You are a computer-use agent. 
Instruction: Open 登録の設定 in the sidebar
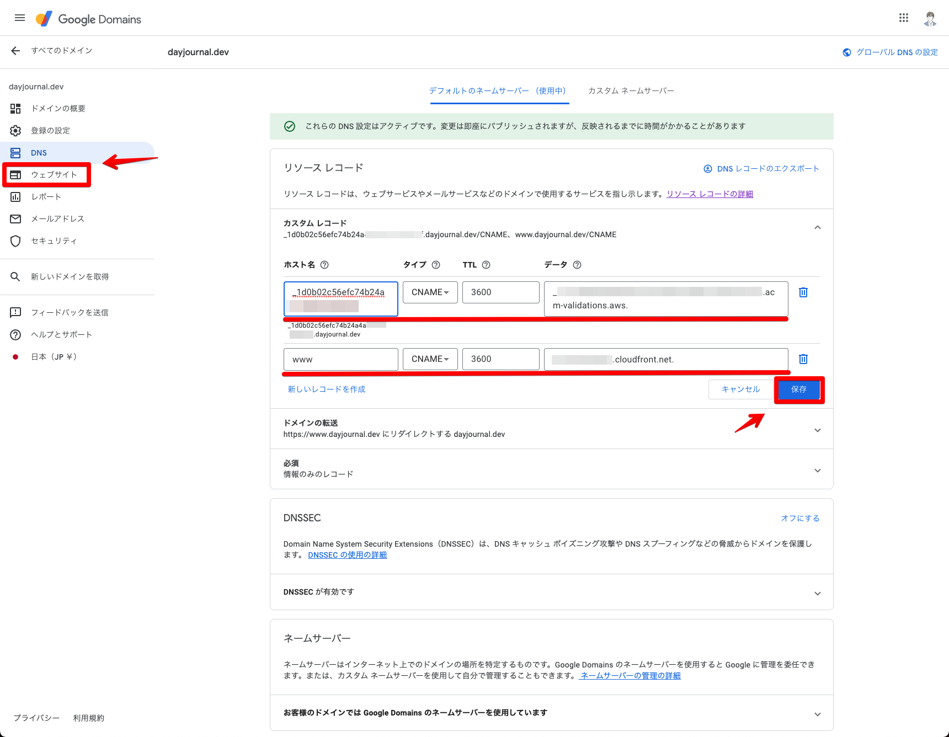click(77, 131)
